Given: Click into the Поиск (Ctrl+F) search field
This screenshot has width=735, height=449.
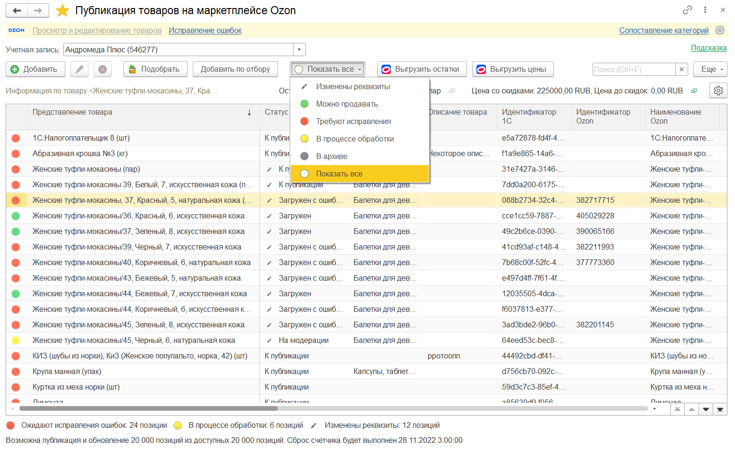Looking at the screenshot, I should tap(634, 69).
